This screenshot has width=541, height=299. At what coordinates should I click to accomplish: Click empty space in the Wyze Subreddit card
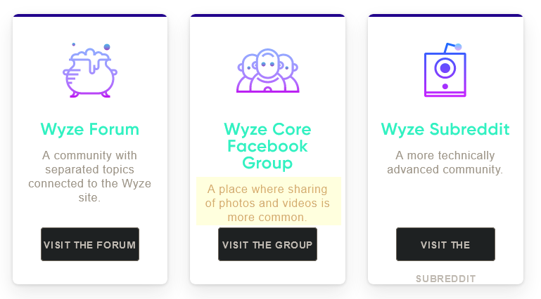click(445, 204)
